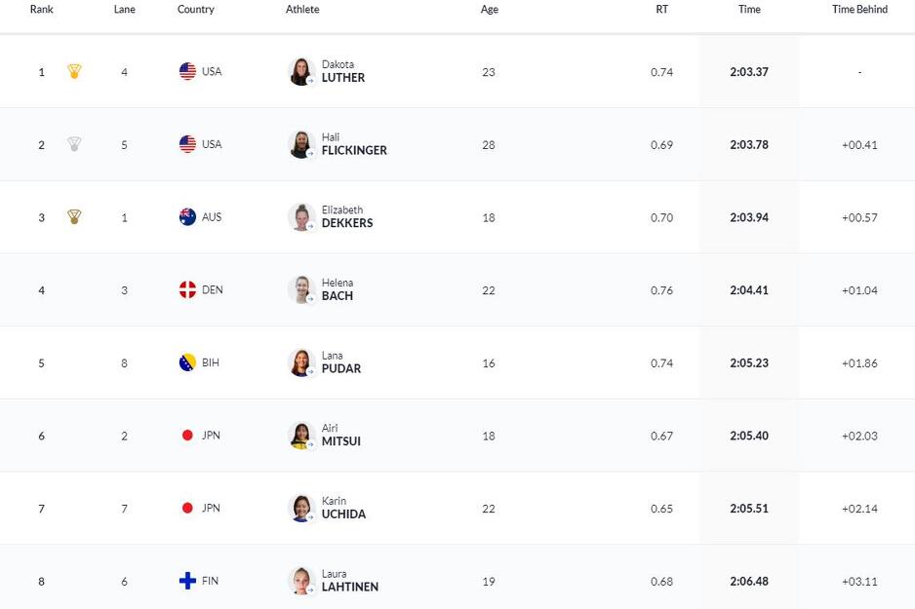Viewport: 915px width, 609px height.
Task: Click the Finland flag icon beside FIN
Action: click(x=187, y=581)
